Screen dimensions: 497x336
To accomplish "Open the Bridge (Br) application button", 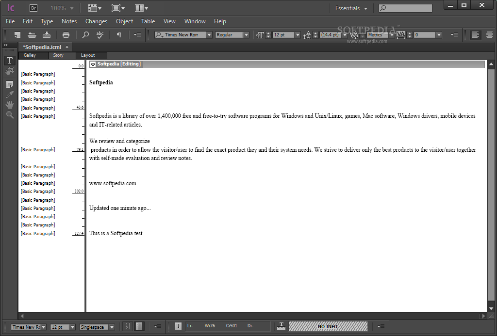I will [33, 8].
